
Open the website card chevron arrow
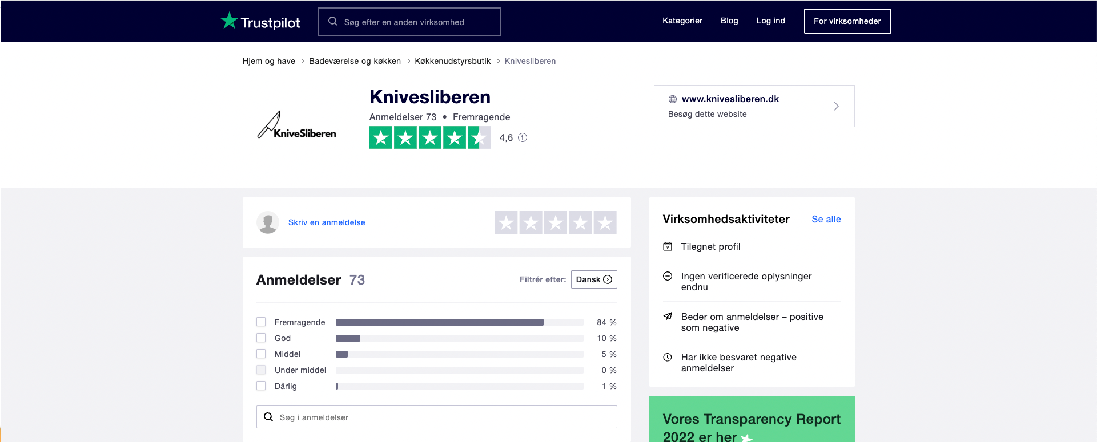[836, 106]
